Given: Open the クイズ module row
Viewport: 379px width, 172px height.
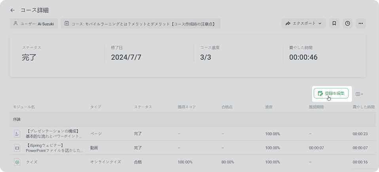Looking at the screenshot, I should (x=32, y=162).
